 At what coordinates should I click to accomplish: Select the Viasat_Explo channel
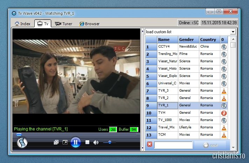[167, 76]
